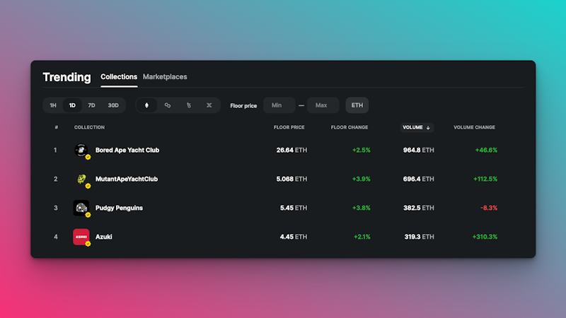The image size is (566, 318).
Task: Select the Tezos chain filter icon
Action: click(x=188, y=105)
